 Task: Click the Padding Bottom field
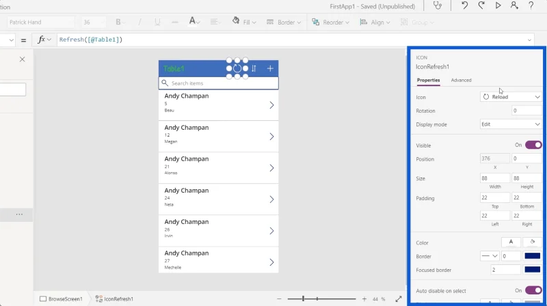526,197
